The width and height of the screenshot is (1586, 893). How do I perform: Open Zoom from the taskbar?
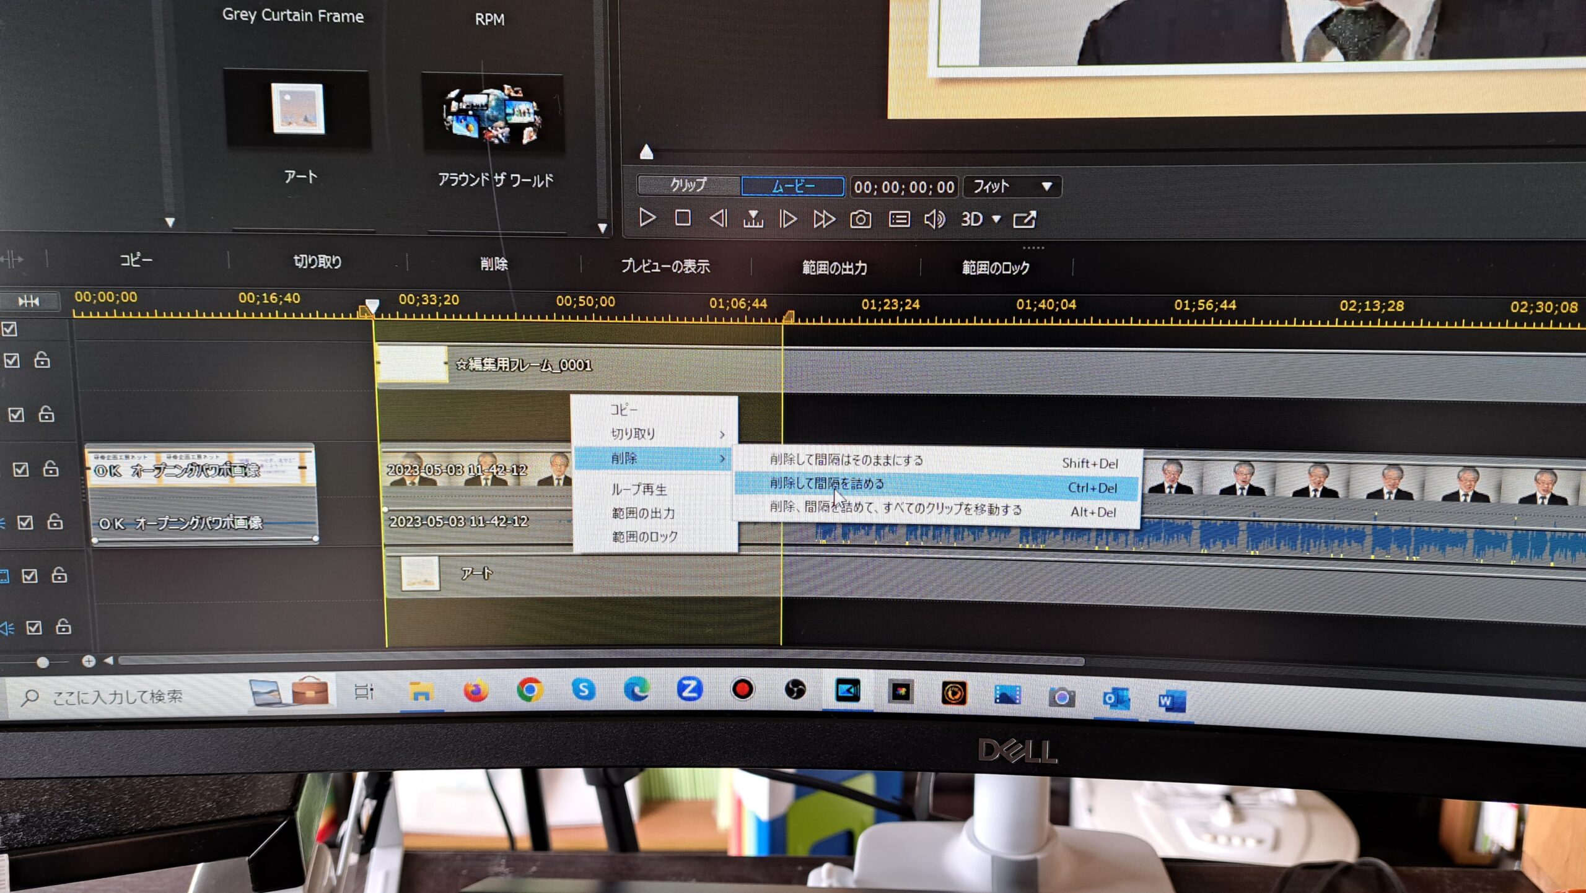(689, 689)
